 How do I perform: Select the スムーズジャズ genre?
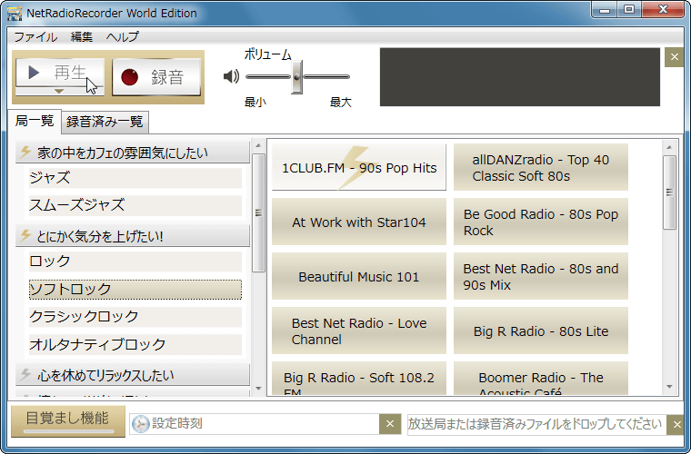tap(135, 205)
